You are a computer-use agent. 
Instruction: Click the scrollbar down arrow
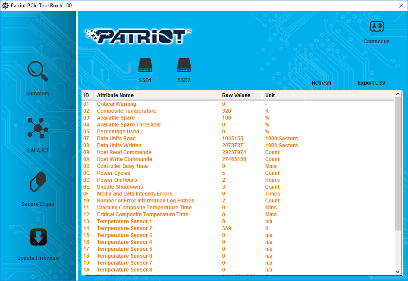tap(398, 272)
